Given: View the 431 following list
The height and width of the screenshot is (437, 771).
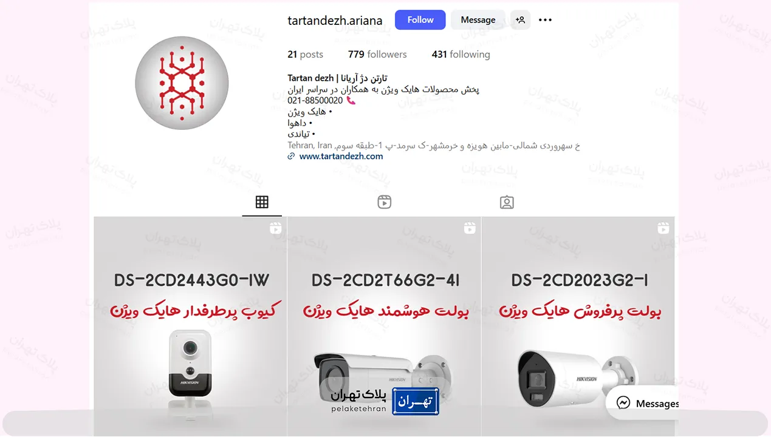Looking at the screenshot, I should pos(461,54).
